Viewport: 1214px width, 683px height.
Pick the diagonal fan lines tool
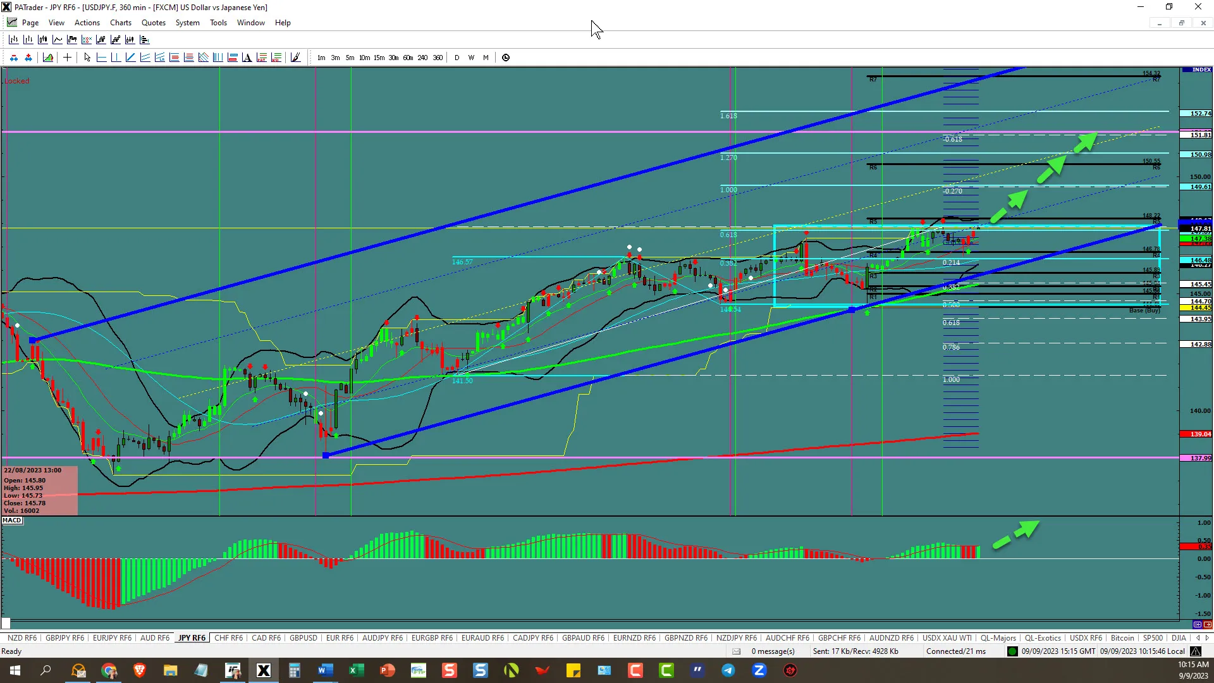pyautogui.click(x=203, y=58)
